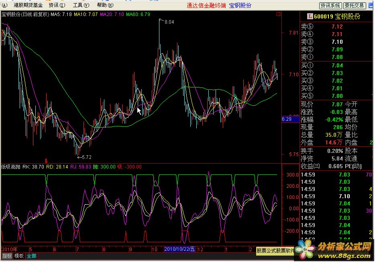
Task: Click the 总量 value 35.0万
Action: pos(334,135)
